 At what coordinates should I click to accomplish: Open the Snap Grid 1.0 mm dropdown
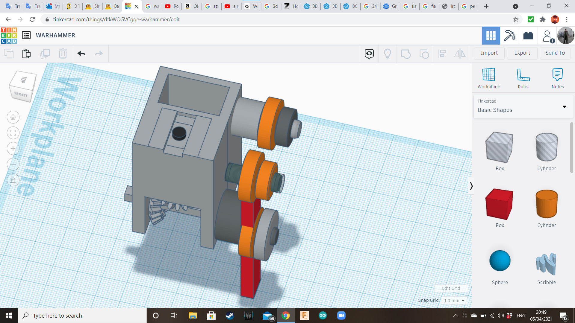click(x=454, y=300)
